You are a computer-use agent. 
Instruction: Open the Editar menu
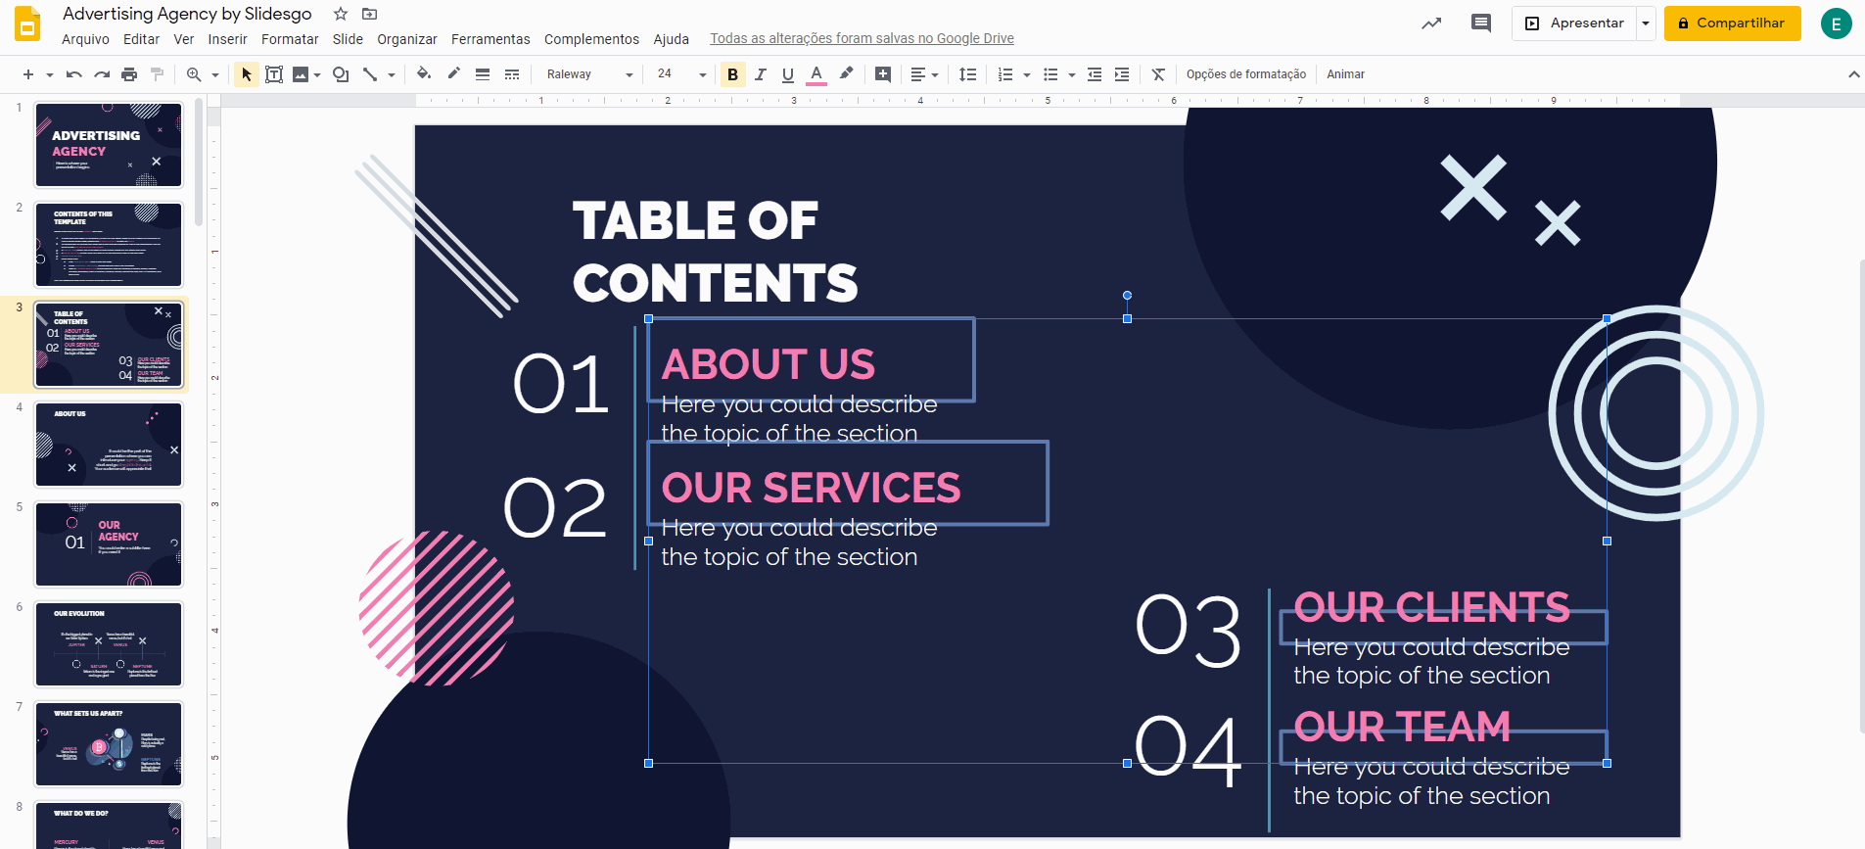point(141,39)
